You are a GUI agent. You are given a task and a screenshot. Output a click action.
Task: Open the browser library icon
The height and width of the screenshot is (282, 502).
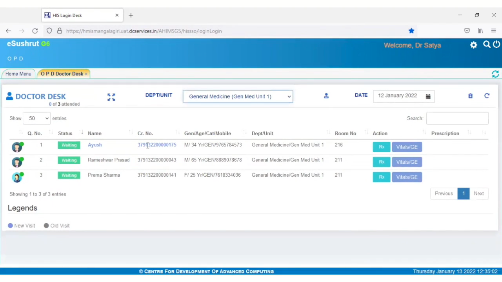[x=480, y=31]
